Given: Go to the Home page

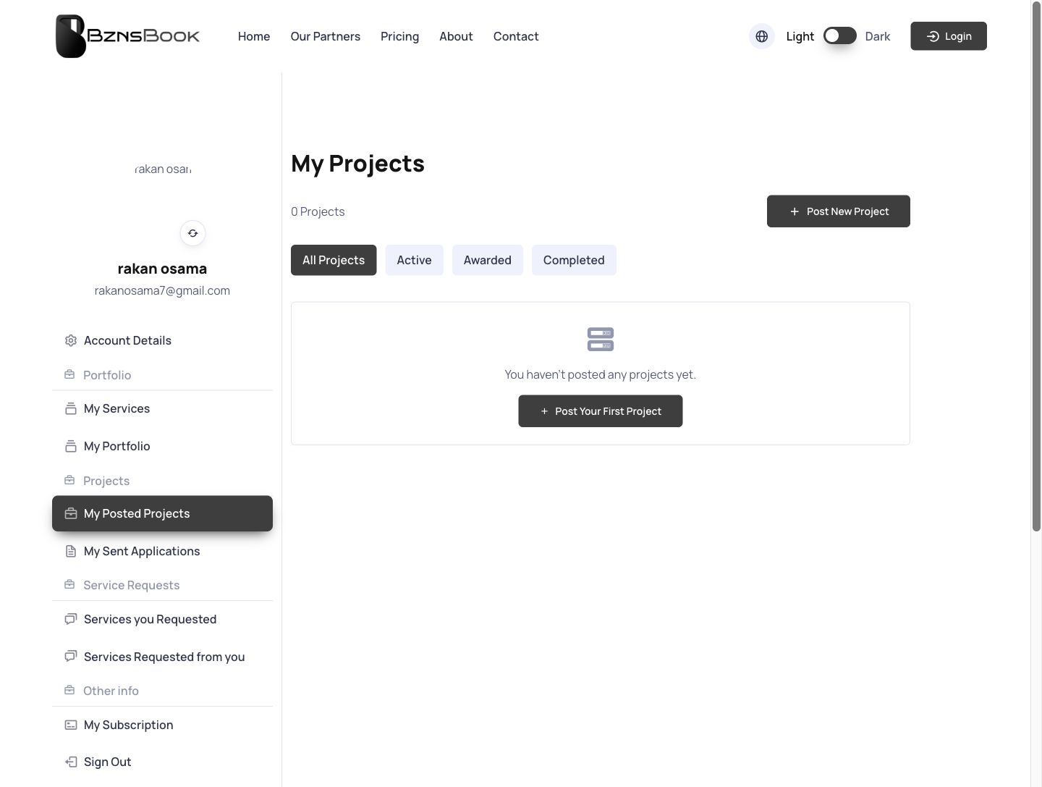Looking at the screenshot, I should pyautogui.click(x=254, y=36).
